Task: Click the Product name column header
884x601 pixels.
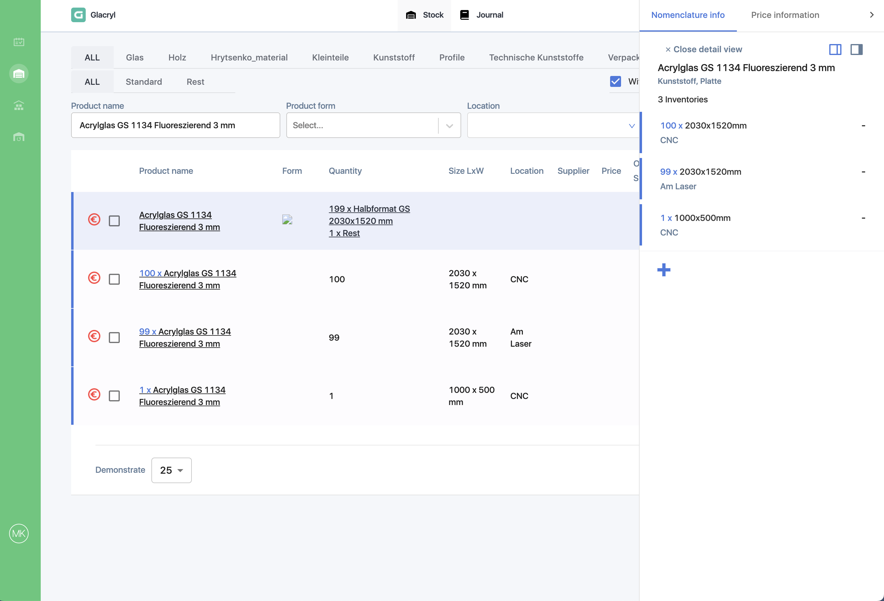Action: (x=166, y=171)
